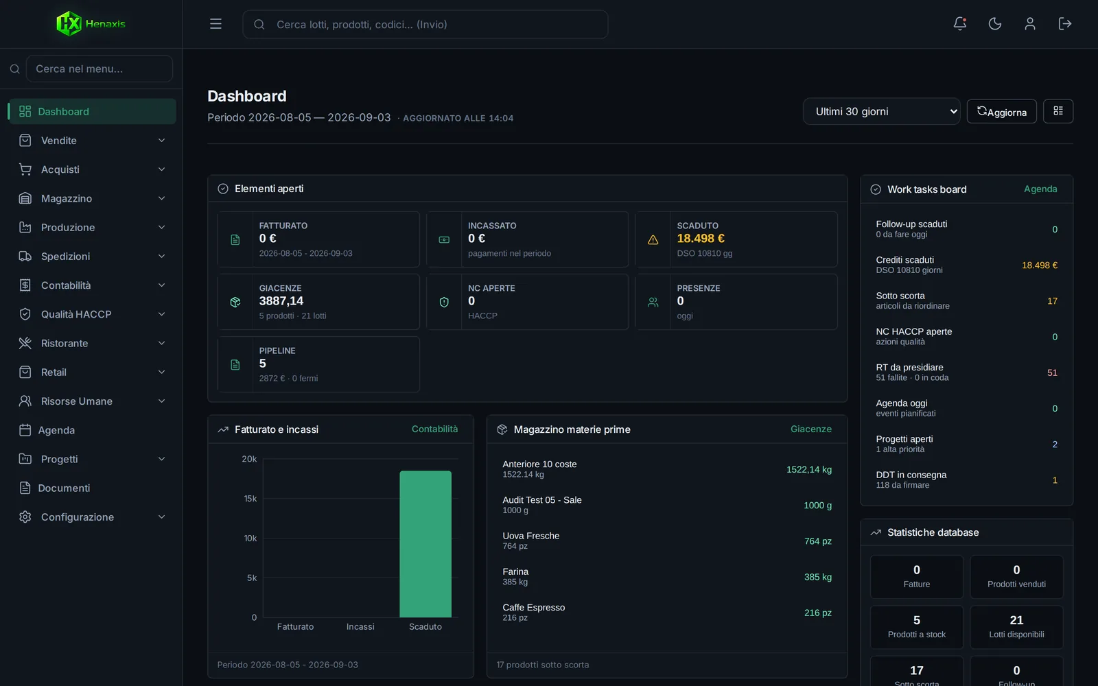Screen dimensions: 1098x686
Task: Click the Aggiorna refresh button
Action: point(1002,111)
